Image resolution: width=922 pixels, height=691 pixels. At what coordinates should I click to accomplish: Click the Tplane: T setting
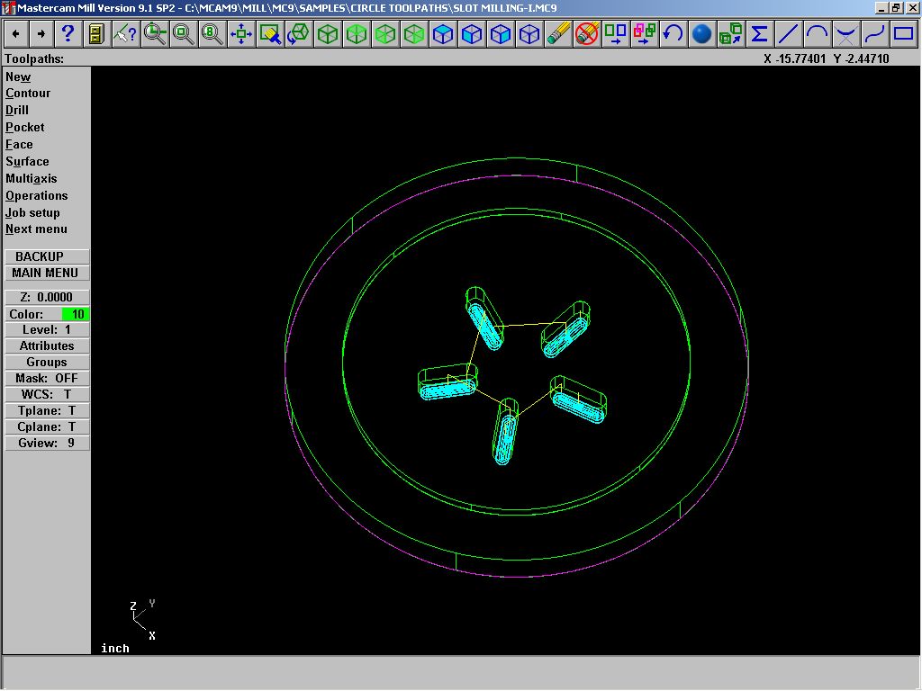click(47, 410)
